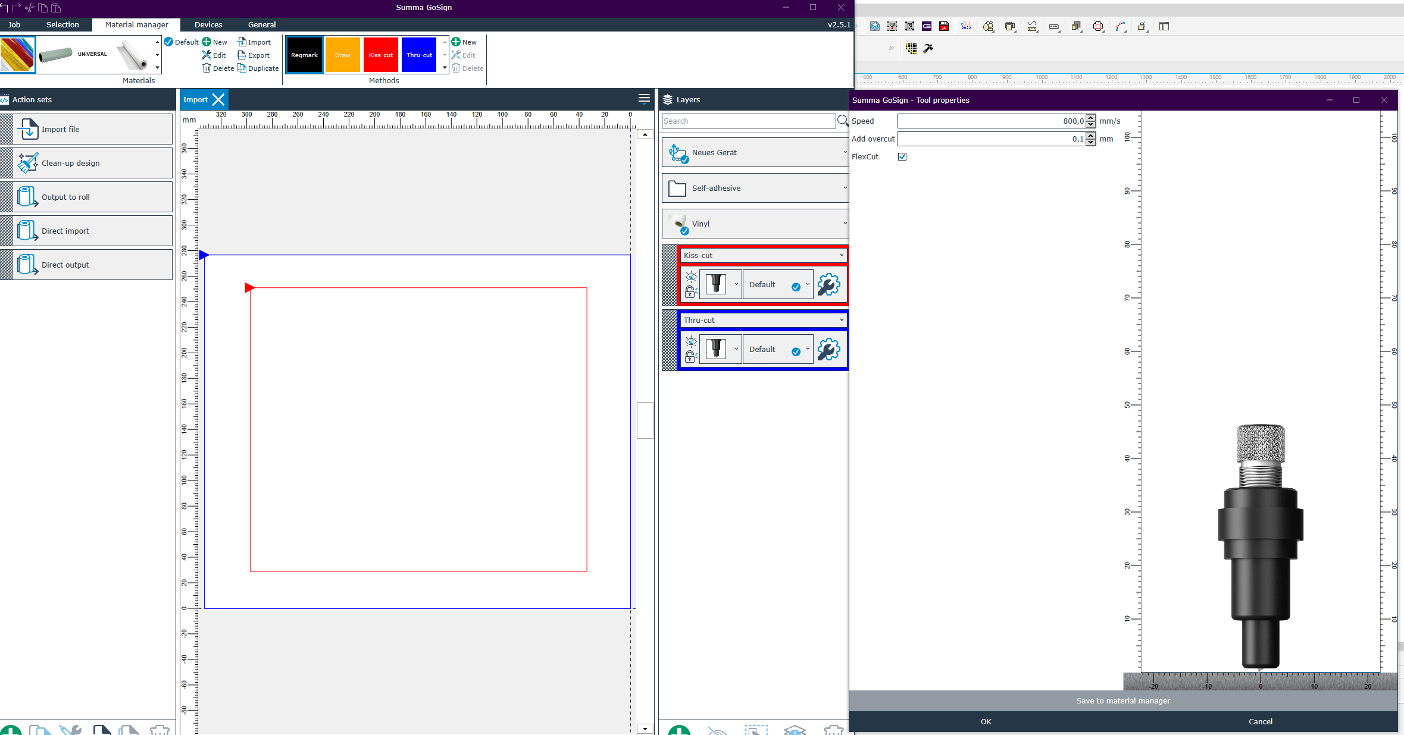Click Save to material manager button

point(1123,701)
